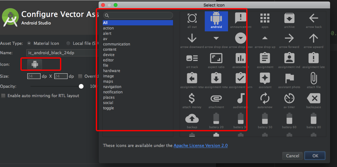
Task: Select the arrow downward icon
Action: pyautogui.click(x=192, y=38)
